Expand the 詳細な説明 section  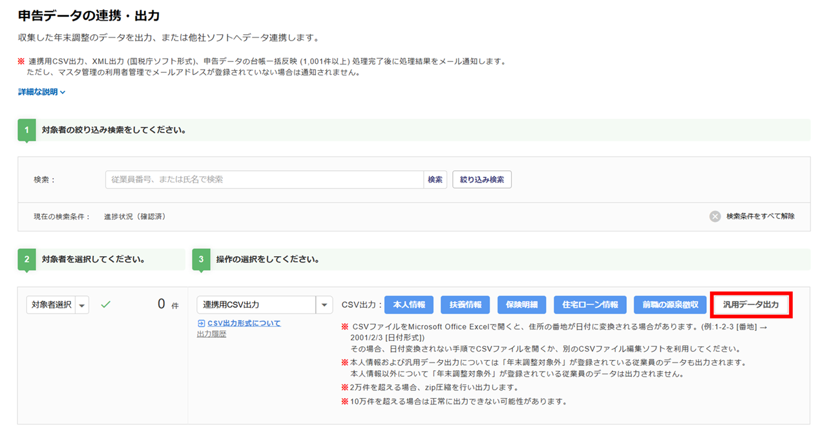coord(42,92)
